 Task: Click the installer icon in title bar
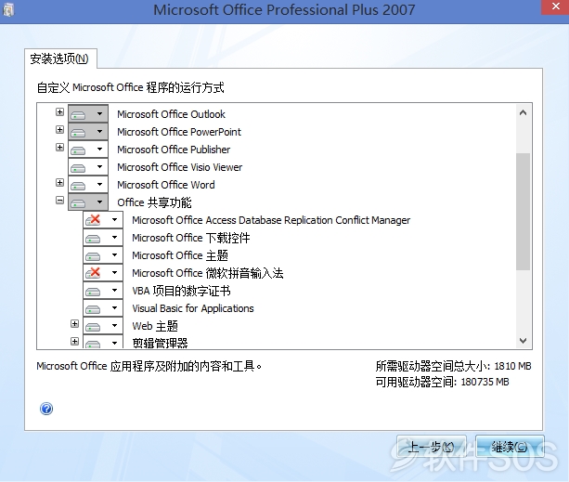coord(8,10)
